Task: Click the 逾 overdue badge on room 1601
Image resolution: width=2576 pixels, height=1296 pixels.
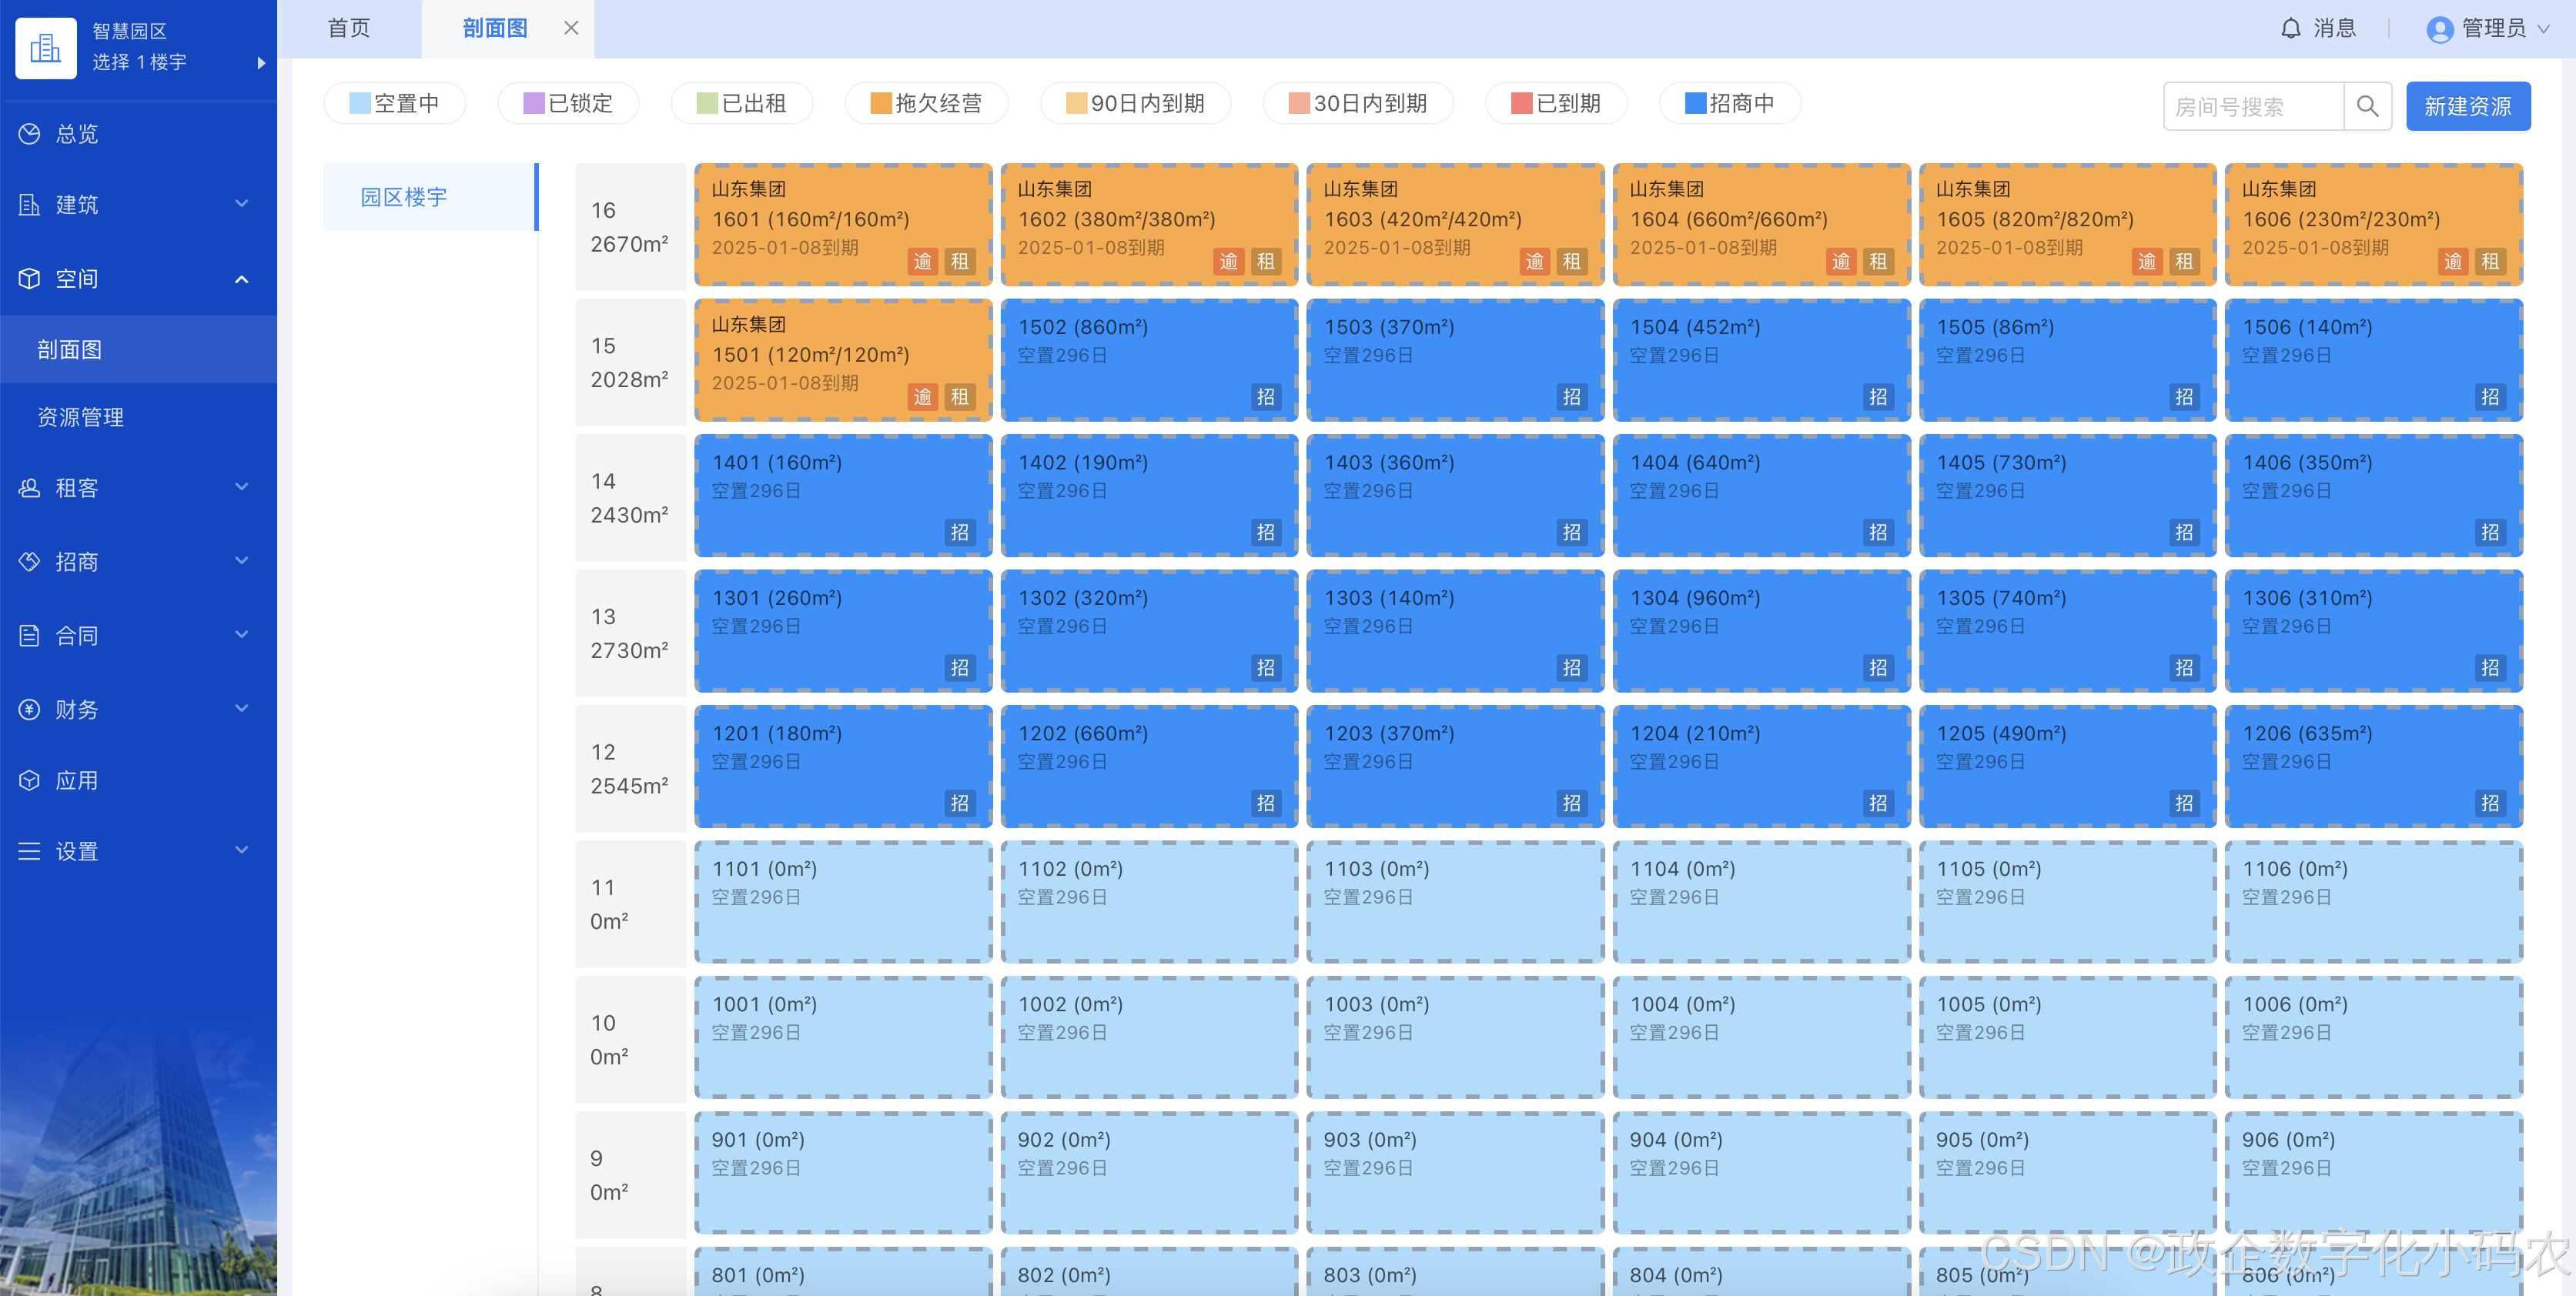Action: coord(922,262)
